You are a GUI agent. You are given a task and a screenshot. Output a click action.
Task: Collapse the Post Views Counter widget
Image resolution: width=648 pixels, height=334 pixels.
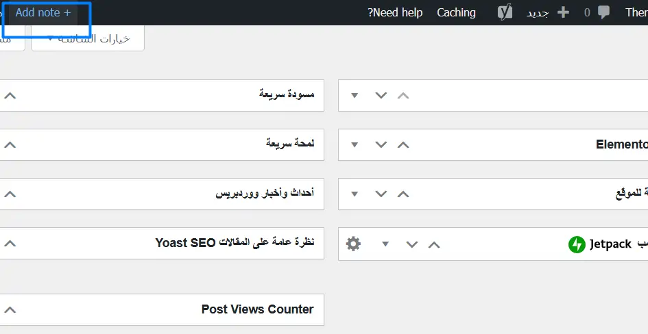pos(9,310)
